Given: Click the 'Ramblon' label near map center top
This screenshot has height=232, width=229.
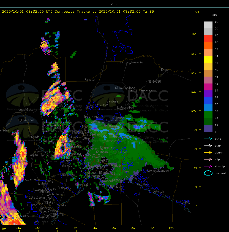Looking at the screenshot, I should [90, 80].
